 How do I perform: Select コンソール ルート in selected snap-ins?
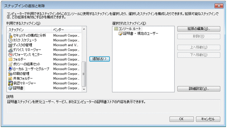click(129, 28)
